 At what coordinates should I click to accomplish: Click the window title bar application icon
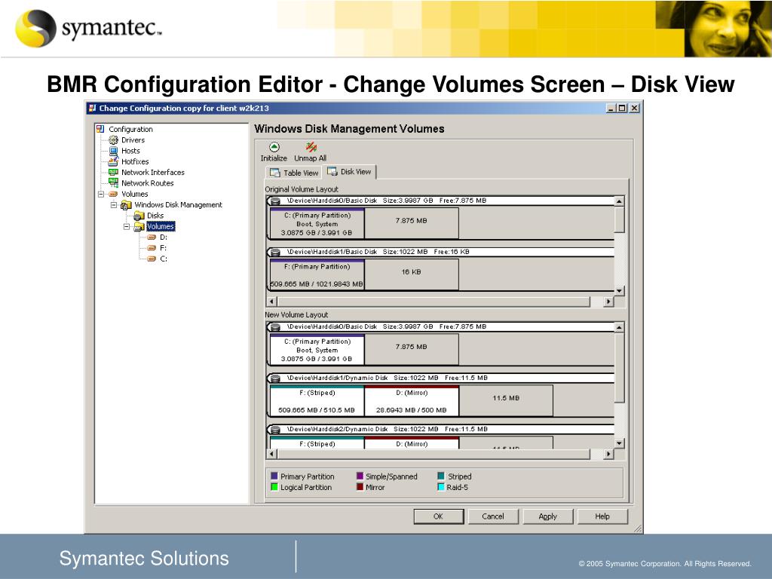(92, 109)
